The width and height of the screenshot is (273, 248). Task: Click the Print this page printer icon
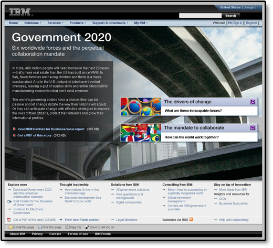40,228
